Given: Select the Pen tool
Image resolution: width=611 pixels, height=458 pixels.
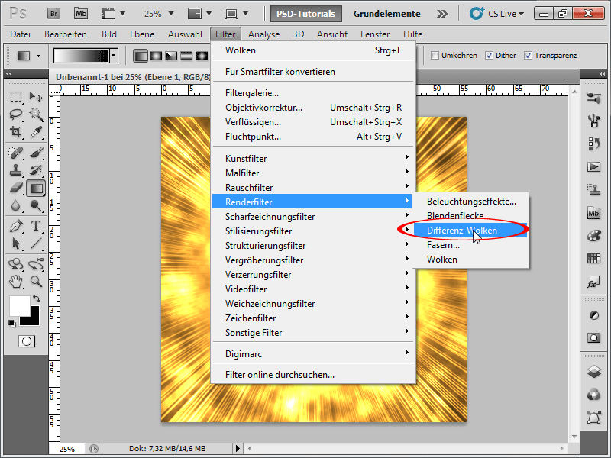Looking at the screenshot, I should click(x=16, y=226).
